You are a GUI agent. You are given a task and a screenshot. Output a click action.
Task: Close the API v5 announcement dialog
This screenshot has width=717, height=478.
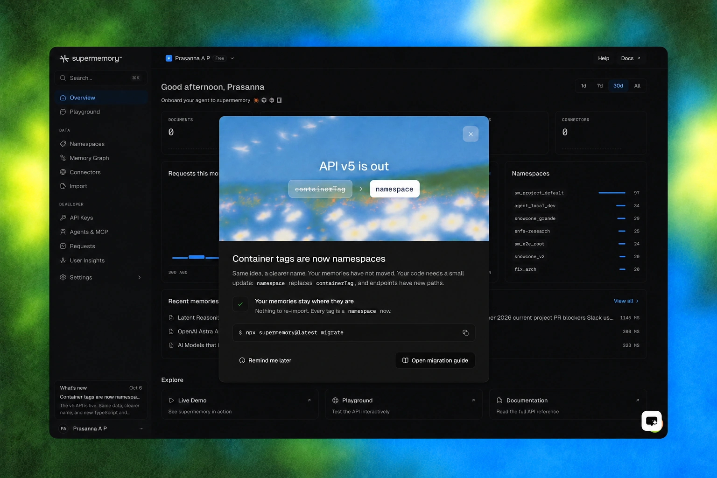click(471, 134)
